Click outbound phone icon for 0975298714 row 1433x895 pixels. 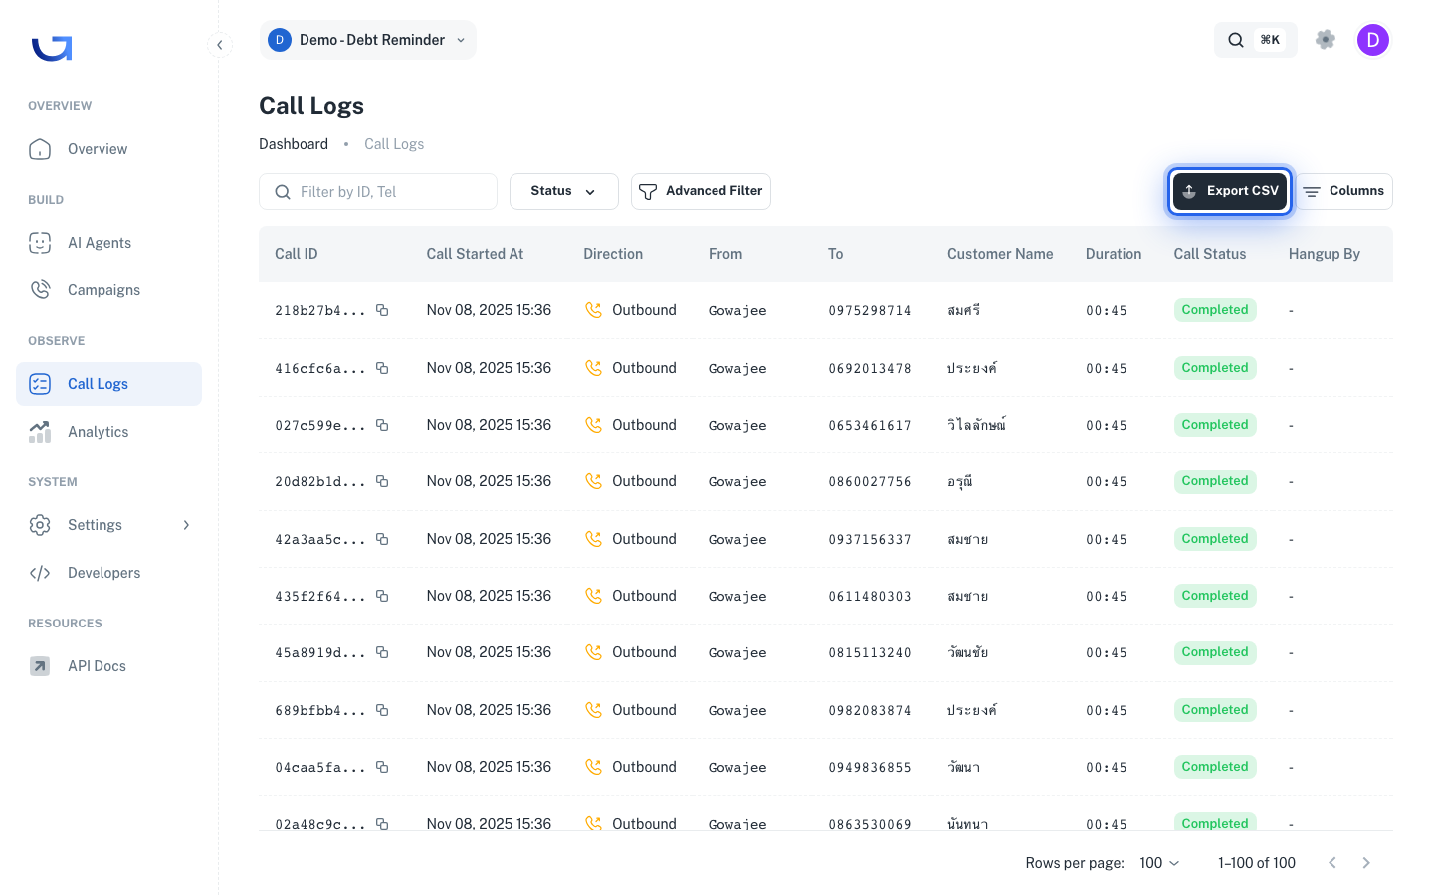coord(594,310)
